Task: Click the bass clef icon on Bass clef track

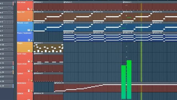Action: pyautogui.click(x=29, y=20)
